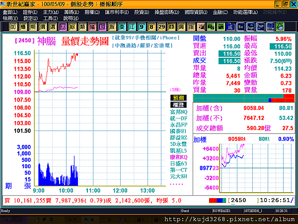Click the orange icon right of 指
The height and width of the screenshot is (224, 298).
click(x=201, y=27)
